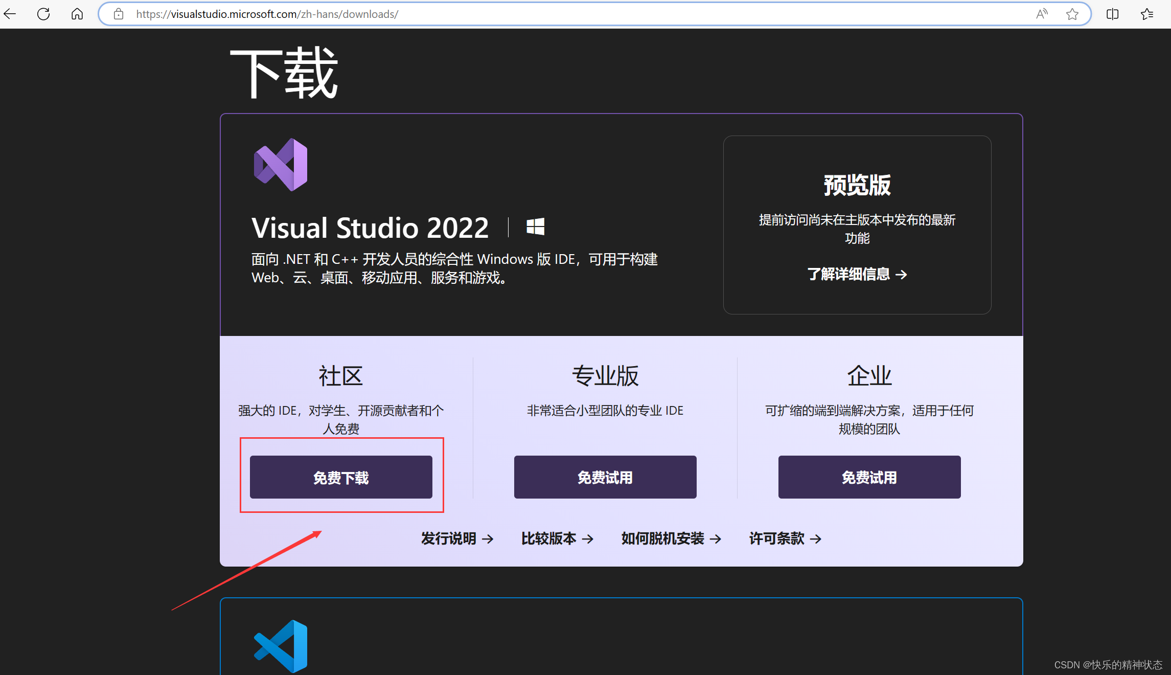
Task: Download Community edition via 免费下载 button
Action: point(341,477)
